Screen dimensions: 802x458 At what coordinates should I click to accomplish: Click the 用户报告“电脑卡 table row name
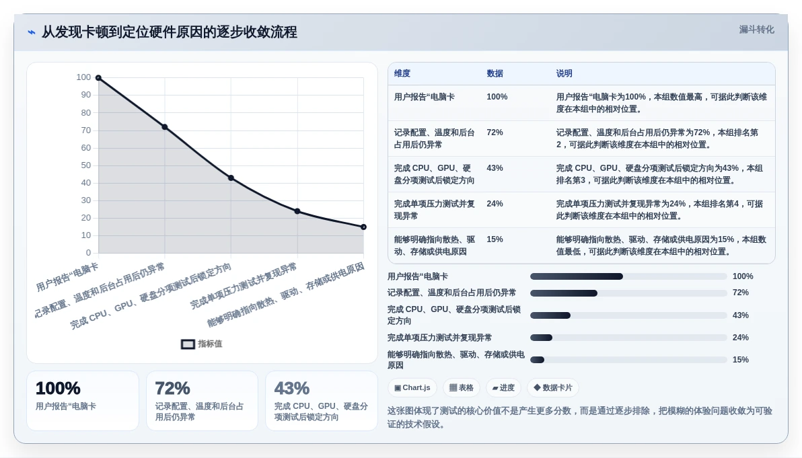tap(424, 97)
